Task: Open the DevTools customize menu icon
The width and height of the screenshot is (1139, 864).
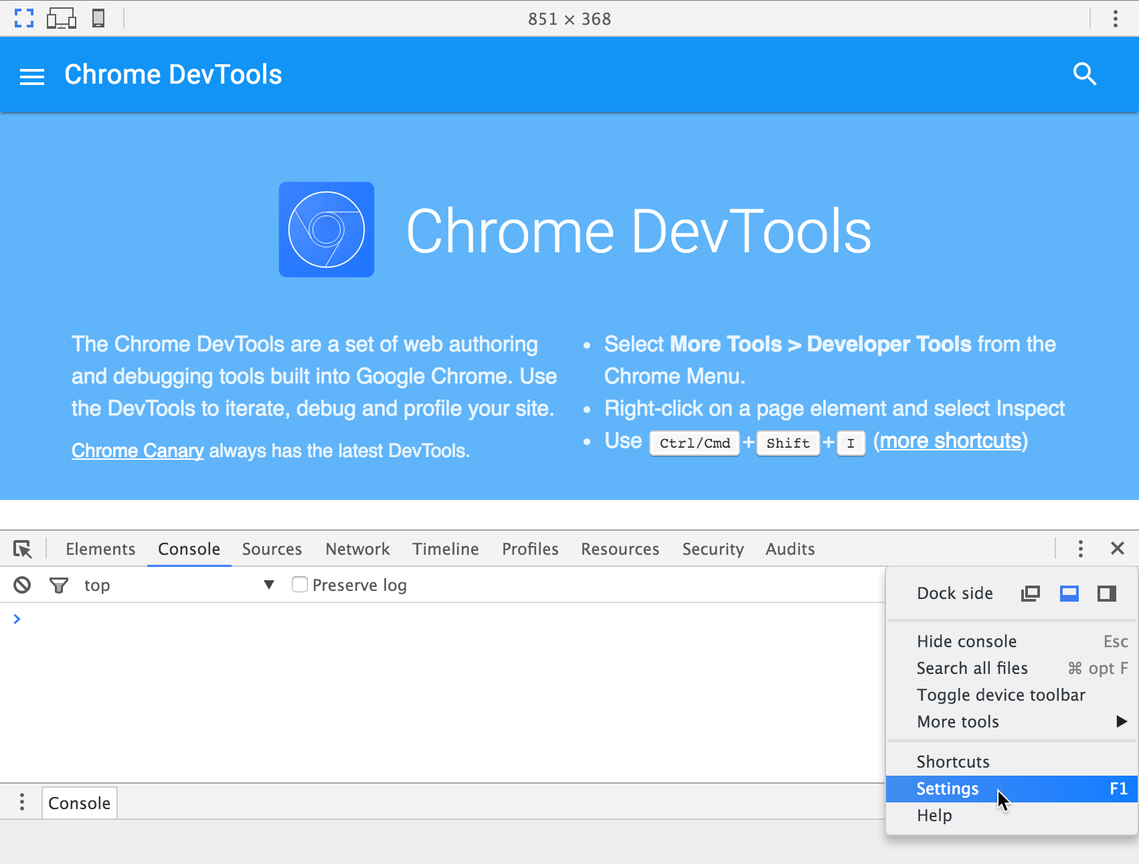Action: tap(1080, 549)
